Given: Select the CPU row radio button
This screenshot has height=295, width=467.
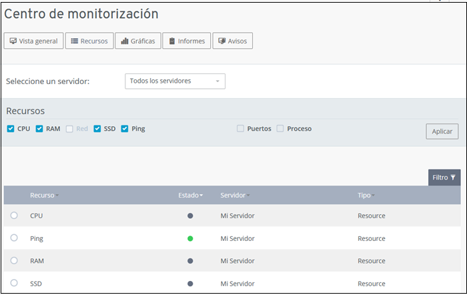Looking at the screenshot, I should coord(14,215).
